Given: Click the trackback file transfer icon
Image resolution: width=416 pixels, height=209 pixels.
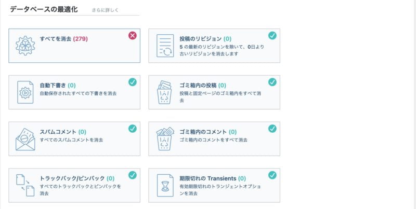Looking at the screenshot, I should click(x=25, y=185).
